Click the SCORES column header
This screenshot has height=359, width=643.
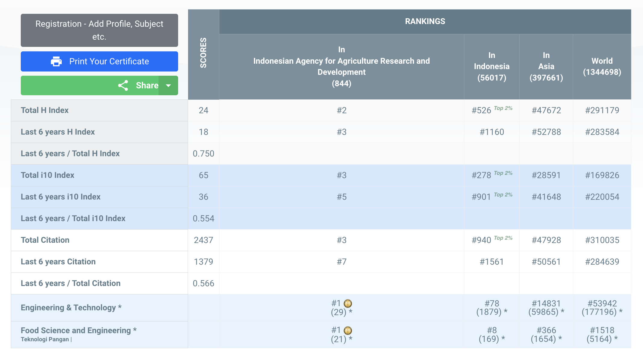pos(203,53)
